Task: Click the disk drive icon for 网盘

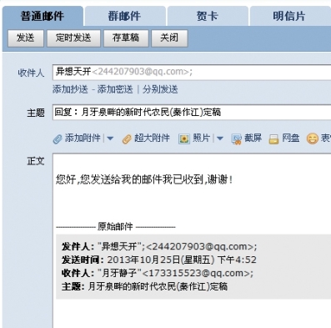Action: tap(273, 139)
